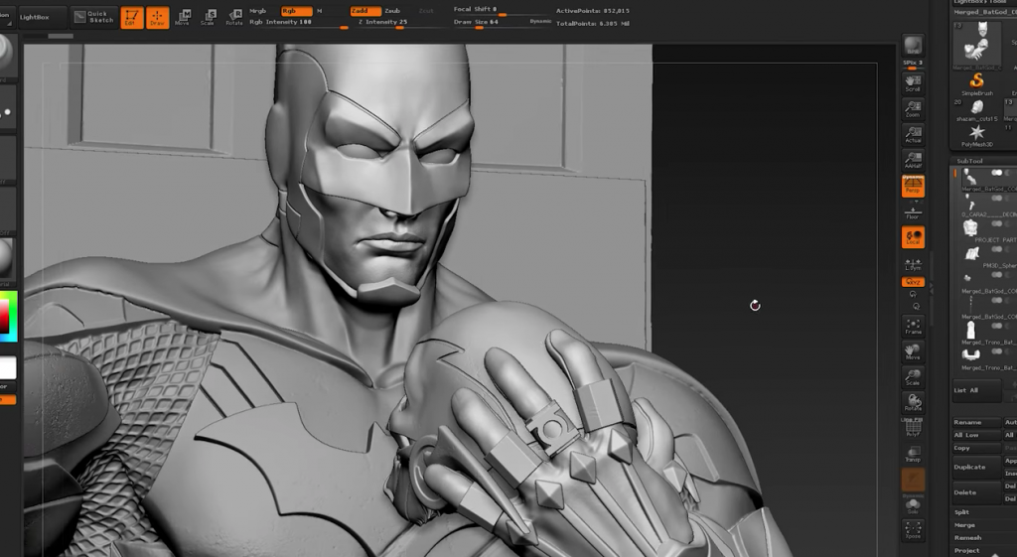Expand the Project section
Image resolution: width=1017 pixels, height=557 pixels.
coord(966,551)
